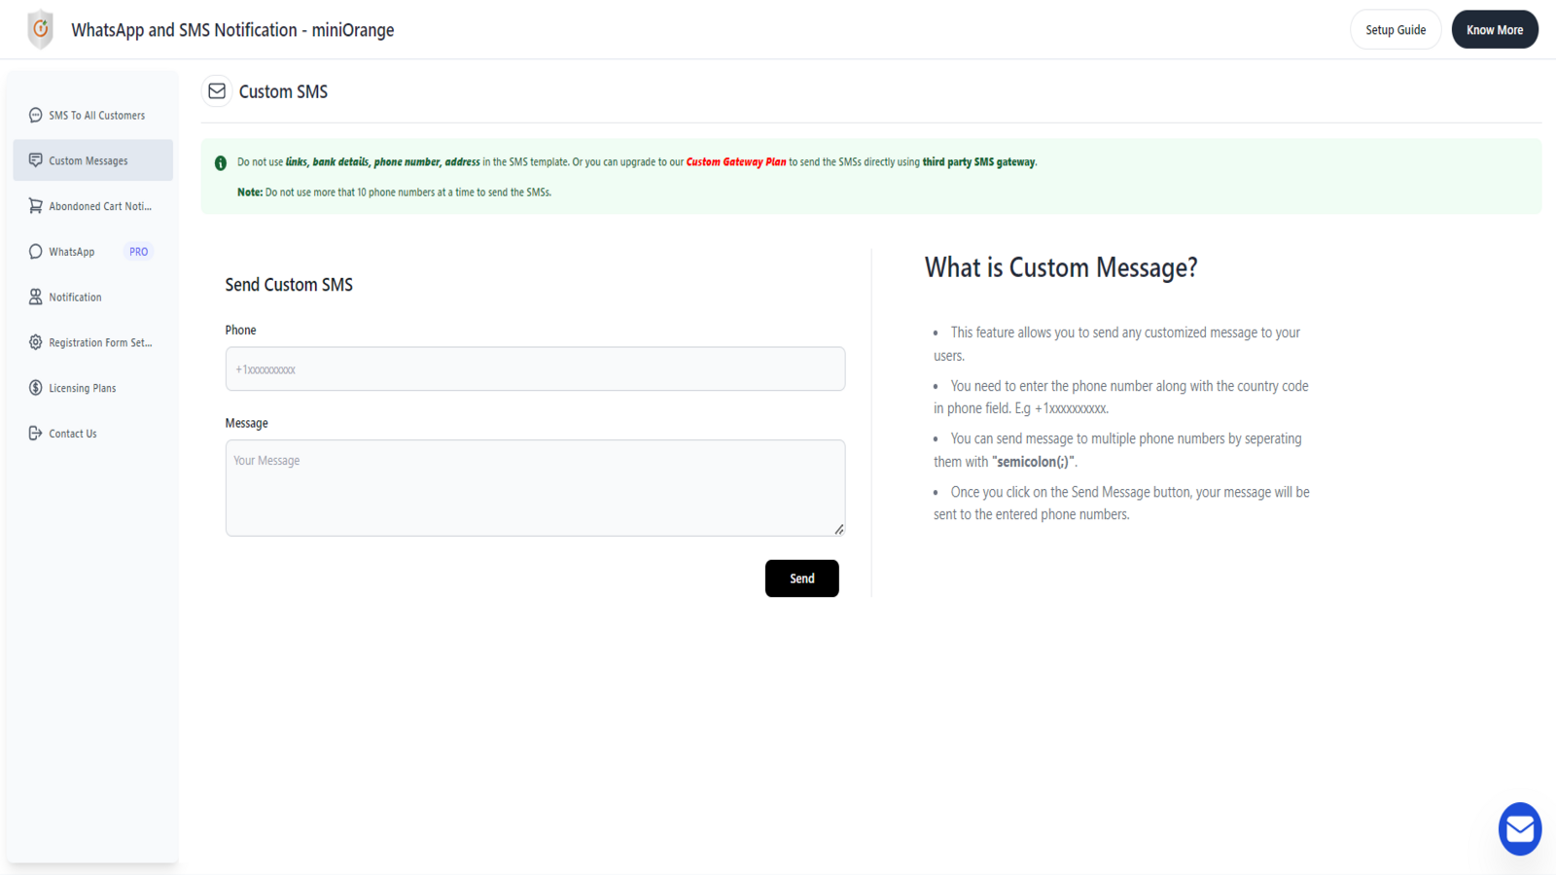Screen dimensions: 1556x875
Task: Open the Setup Guide
Action: 1396,29
